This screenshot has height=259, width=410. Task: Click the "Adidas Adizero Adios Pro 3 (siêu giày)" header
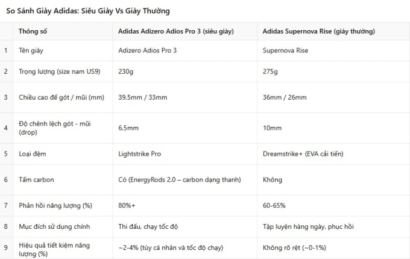coord(175,31)
